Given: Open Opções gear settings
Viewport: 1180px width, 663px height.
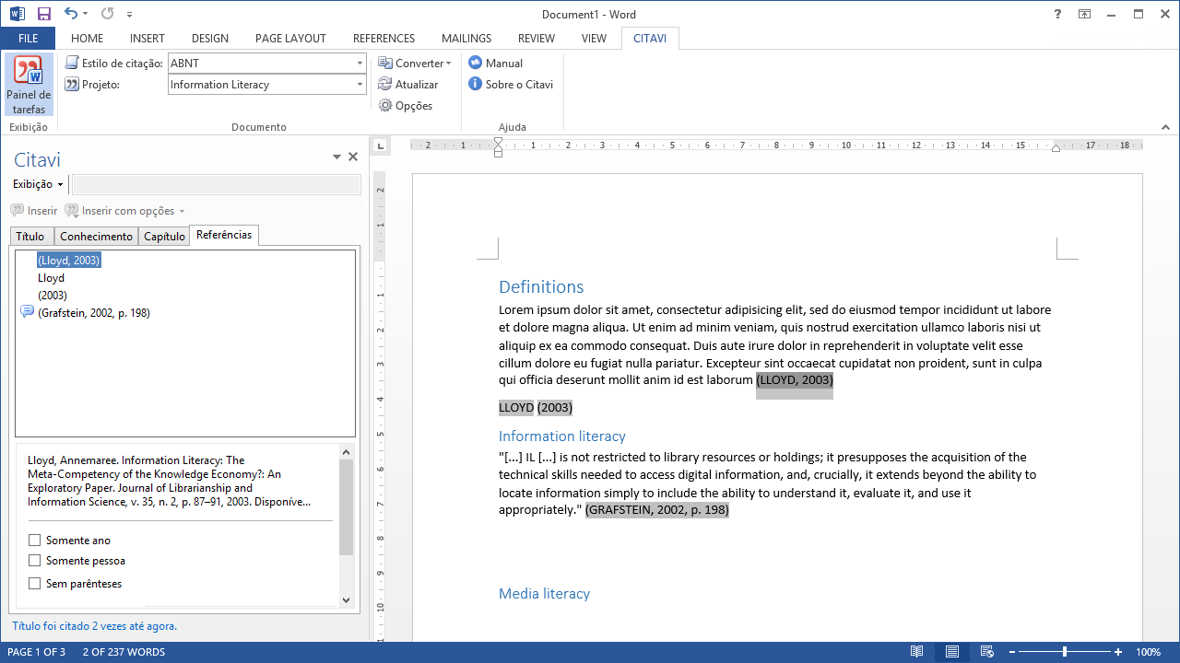Looking at the screenshot, I should (406, 106).
